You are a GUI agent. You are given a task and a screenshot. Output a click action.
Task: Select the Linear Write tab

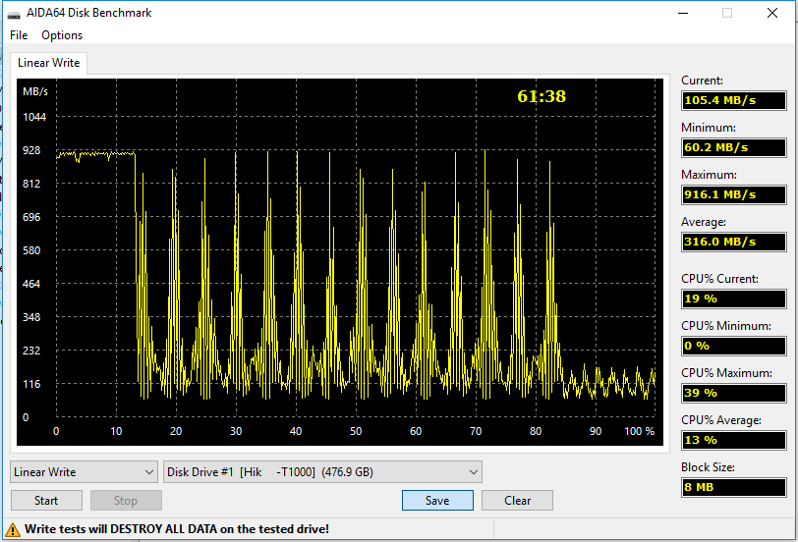(x=48, y=63)
